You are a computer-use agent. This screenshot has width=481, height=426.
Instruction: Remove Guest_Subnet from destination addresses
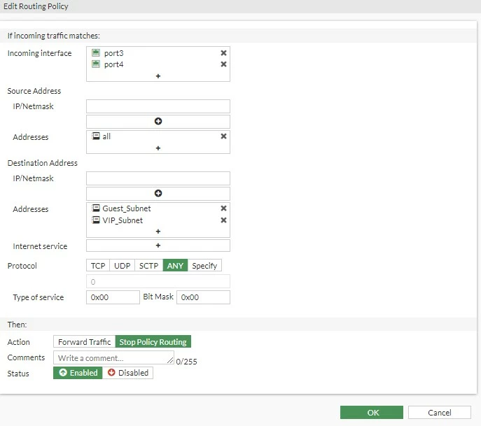tap(223, 208)
